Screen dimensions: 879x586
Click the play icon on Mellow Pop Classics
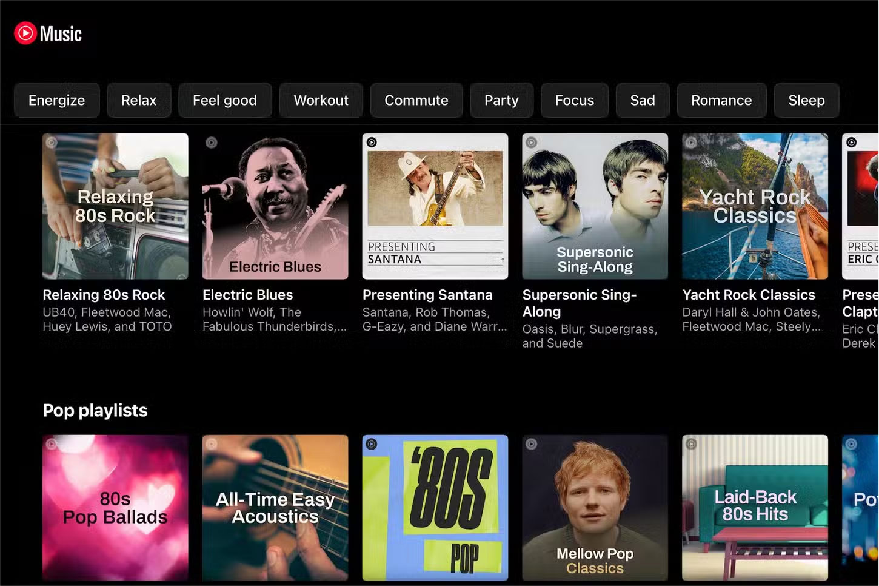pyautogui.click(x=531, y=444)
